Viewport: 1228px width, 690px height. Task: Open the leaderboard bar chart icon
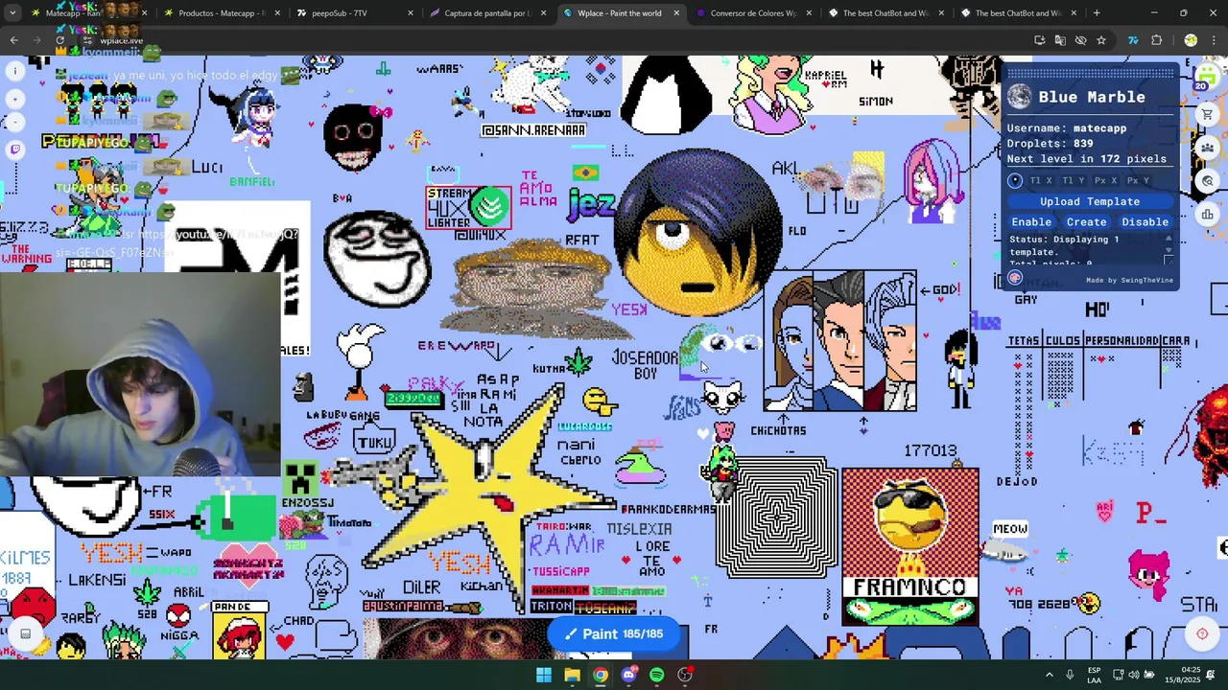1208,215
